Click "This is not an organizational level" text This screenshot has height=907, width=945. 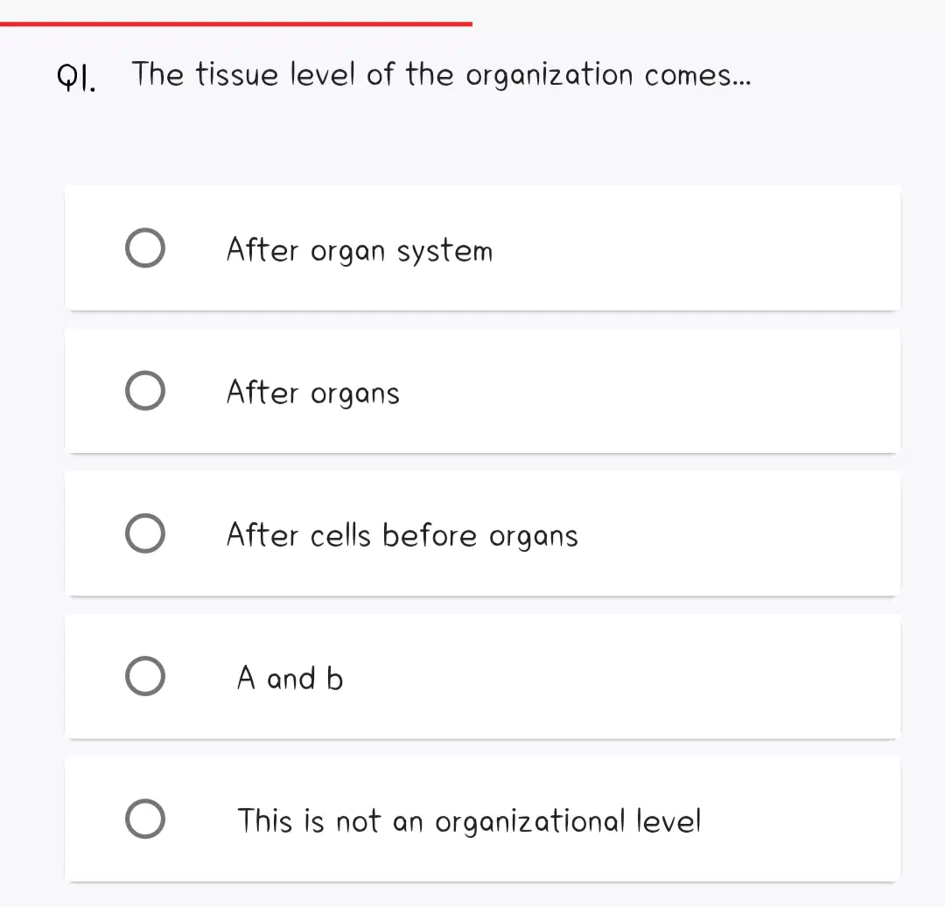point(470,821)
